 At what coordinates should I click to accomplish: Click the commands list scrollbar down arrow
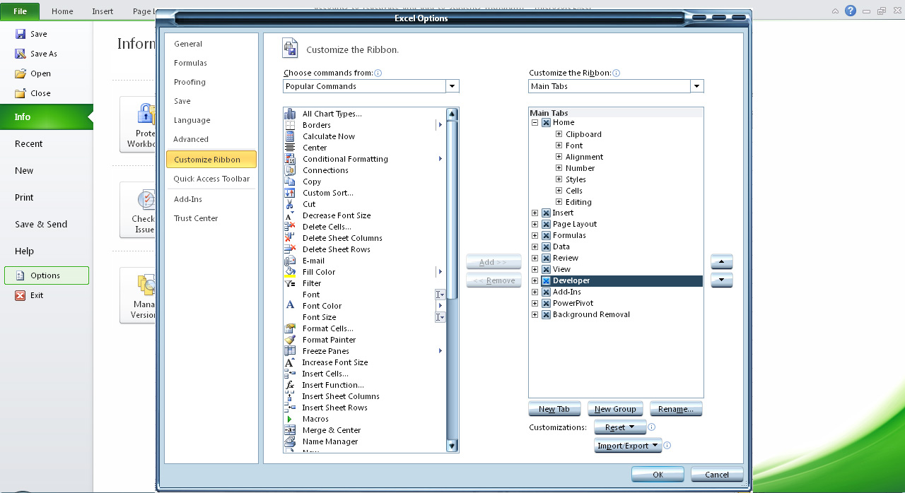pos(452,446)
